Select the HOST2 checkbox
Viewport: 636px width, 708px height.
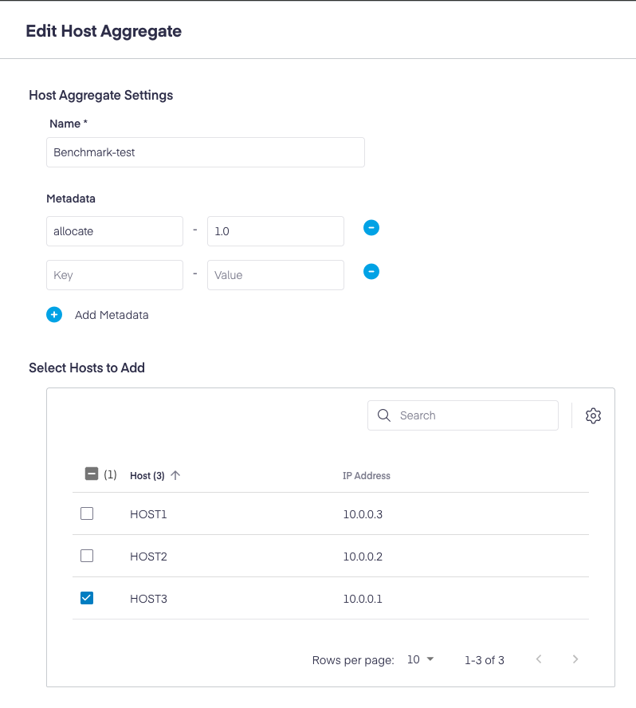pyautogui.click(x=87, y=556)
